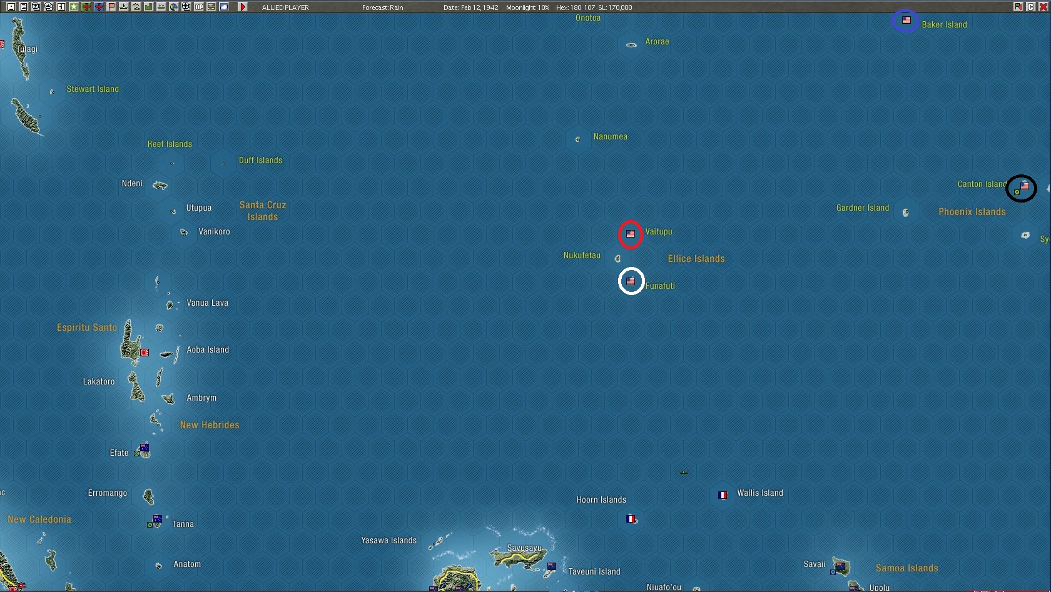The height and width of the screenshot is (592, 1051).
Task: Click the Erromango island on the map
Action: coord(148,496)
